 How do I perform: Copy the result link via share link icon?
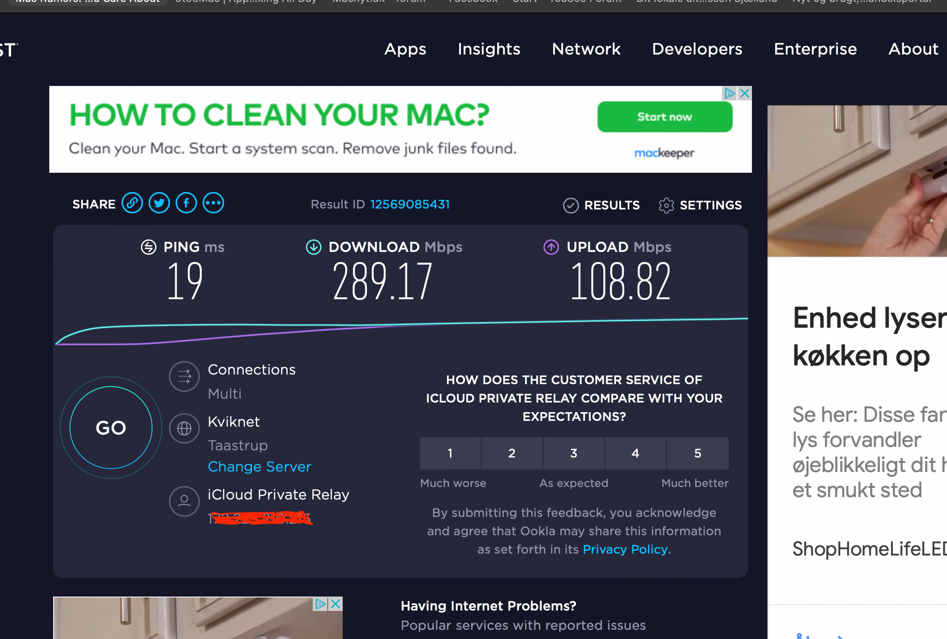pyautogui.click(x=132, y=203)
